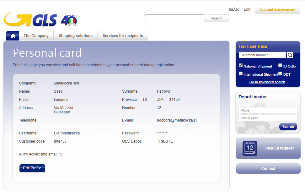Enable the ID Collo checkbox
Screen dimensions: 305x196
tap(280, 65)
